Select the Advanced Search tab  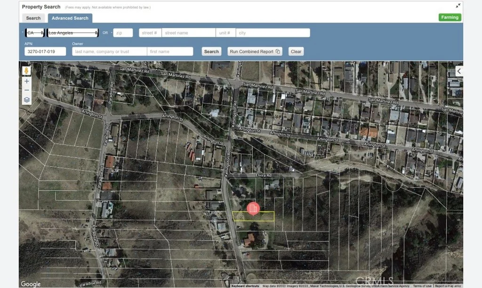(70, 18)
